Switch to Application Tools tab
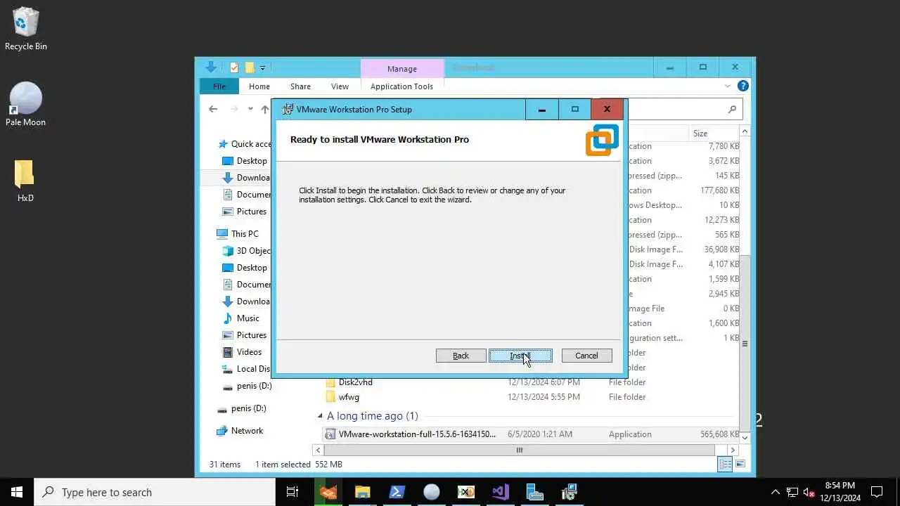 click(x=401, y=86)
